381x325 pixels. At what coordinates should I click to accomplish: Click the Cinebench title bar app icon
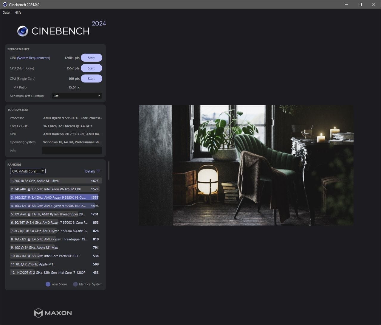(5, 4)
